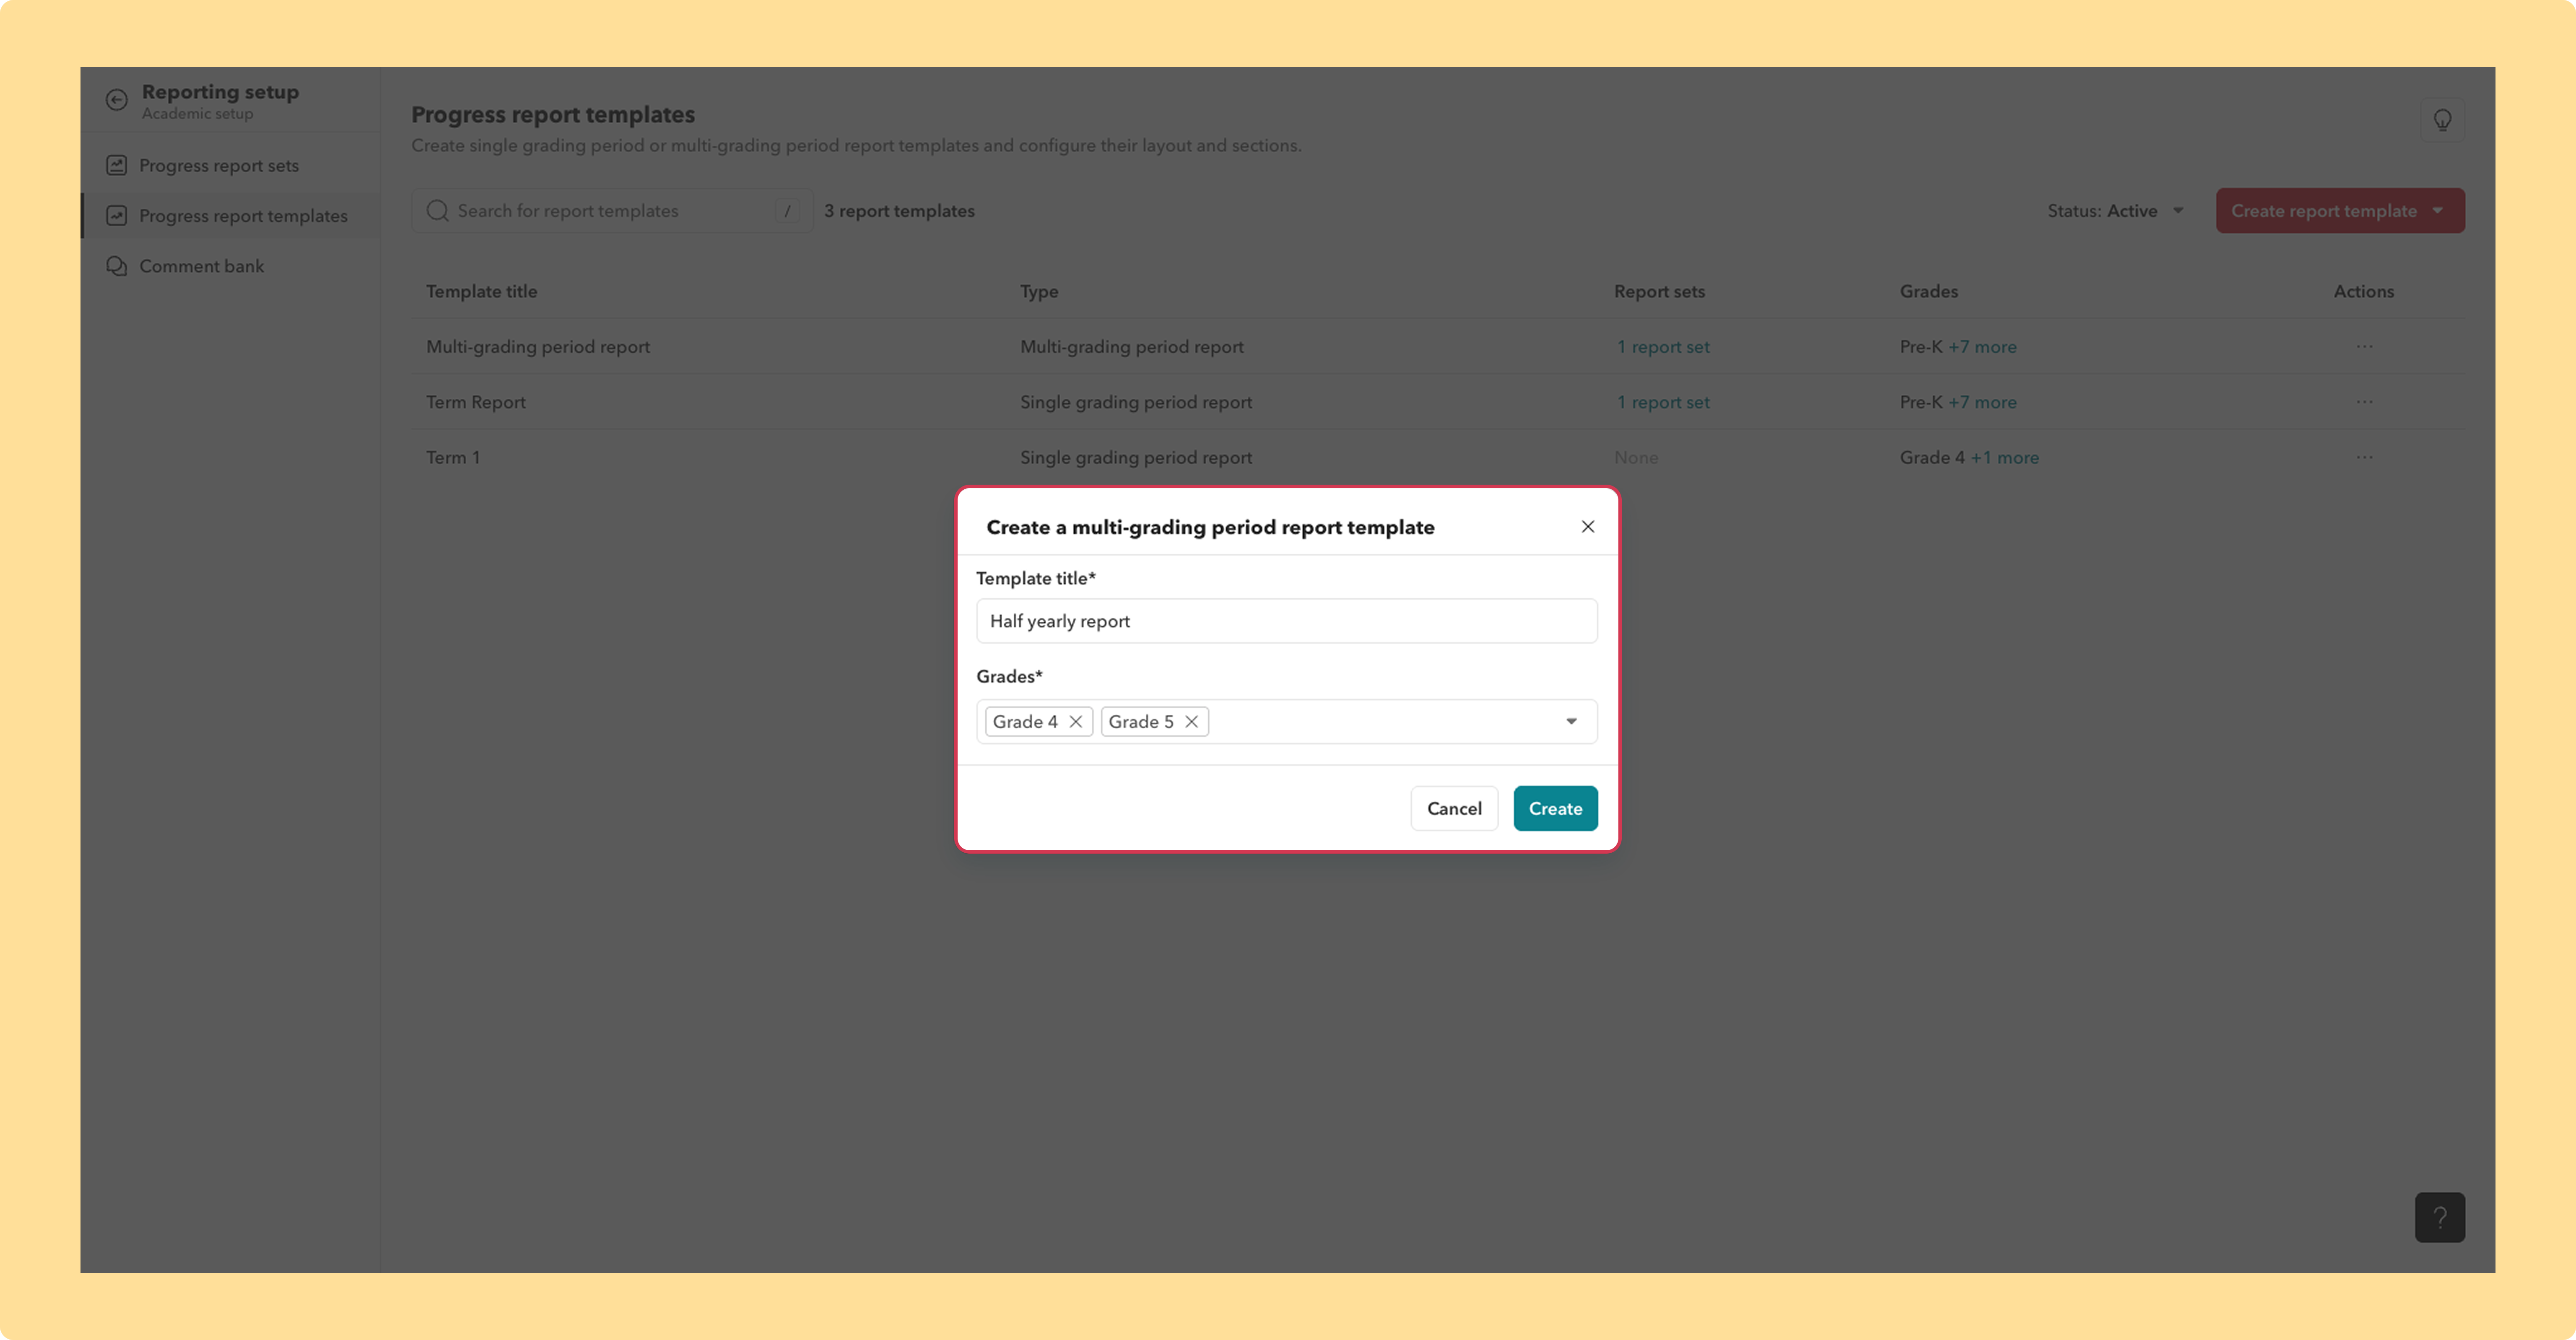Select the Multi-grading period report template title
The image size is (2576, 1340).
pyautogui.click(x=538, y=347)
